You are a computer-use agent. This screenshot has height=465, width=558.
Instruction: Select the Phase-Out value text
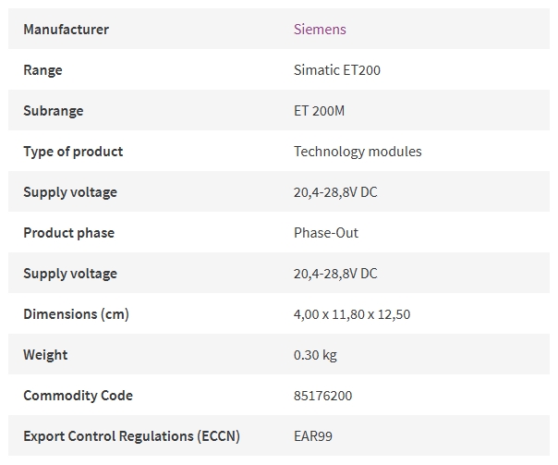pos(326,233)
